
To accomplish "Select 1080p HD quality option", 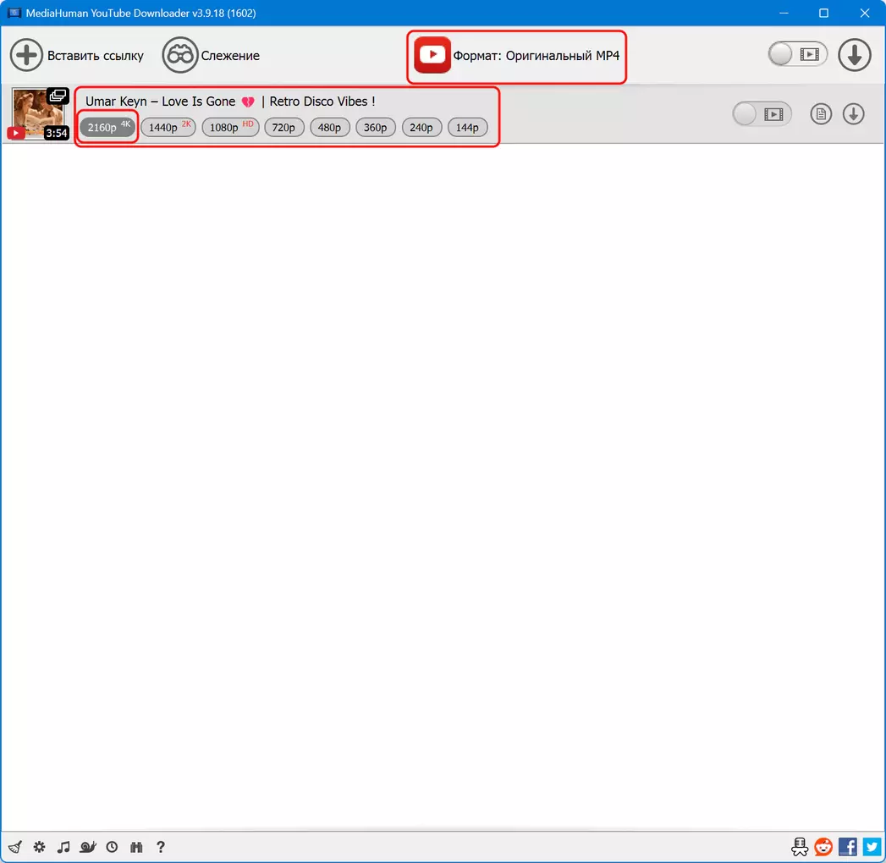I will 228,128.
